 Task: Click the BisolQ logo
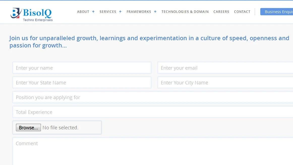tap(32, 14)
